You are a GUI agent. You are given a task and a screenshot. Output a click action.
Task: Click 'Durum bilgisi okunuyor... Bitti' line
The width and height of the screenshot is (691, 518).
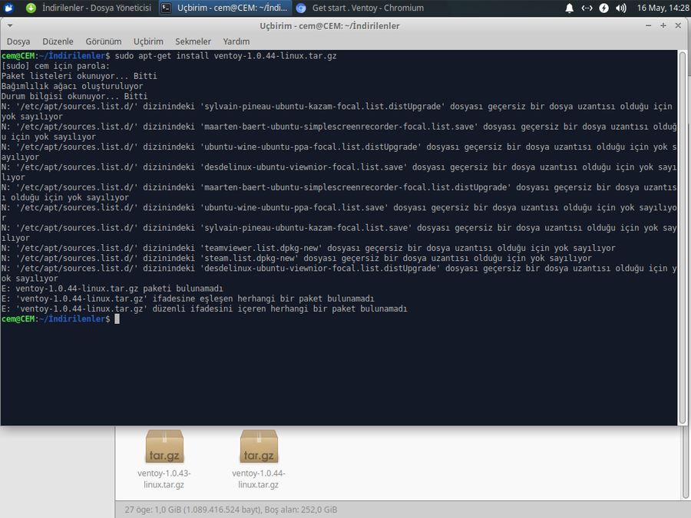(x=74, y=97)
